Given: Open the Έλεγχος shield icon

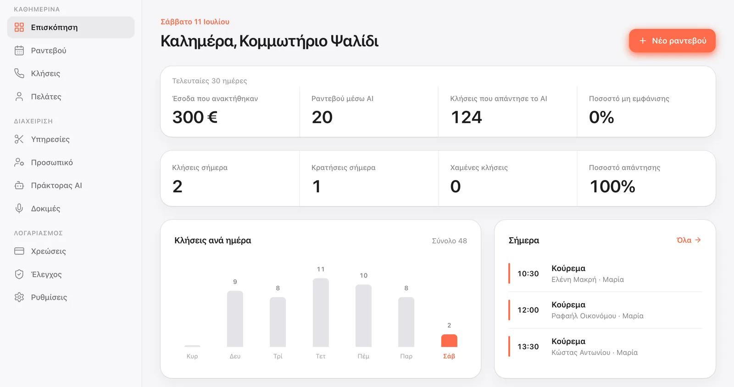Looking at the screenshot, I should coord(19,274).
